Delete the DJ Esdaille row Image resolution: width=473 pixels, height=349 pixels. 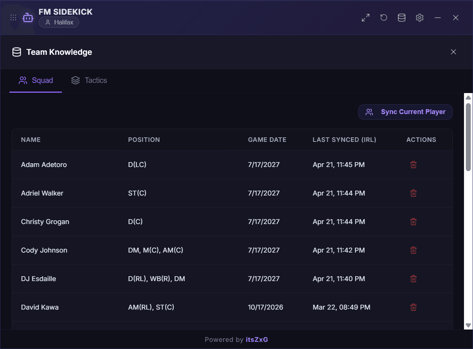click(x=413, y=279)
